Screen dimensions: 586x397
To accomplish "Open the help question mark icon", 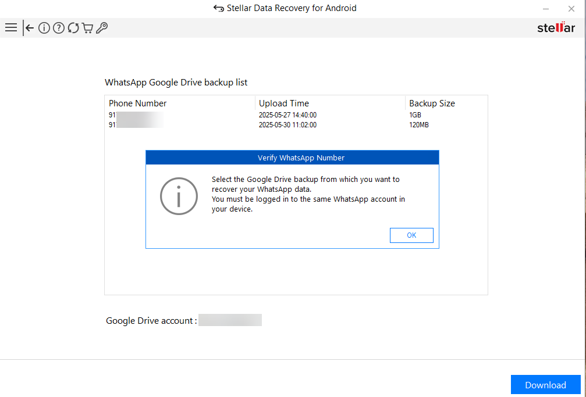I will pos(58,27).
